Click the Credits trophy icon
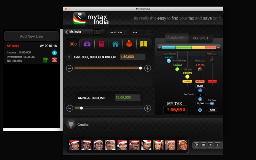 coord(71,124)
